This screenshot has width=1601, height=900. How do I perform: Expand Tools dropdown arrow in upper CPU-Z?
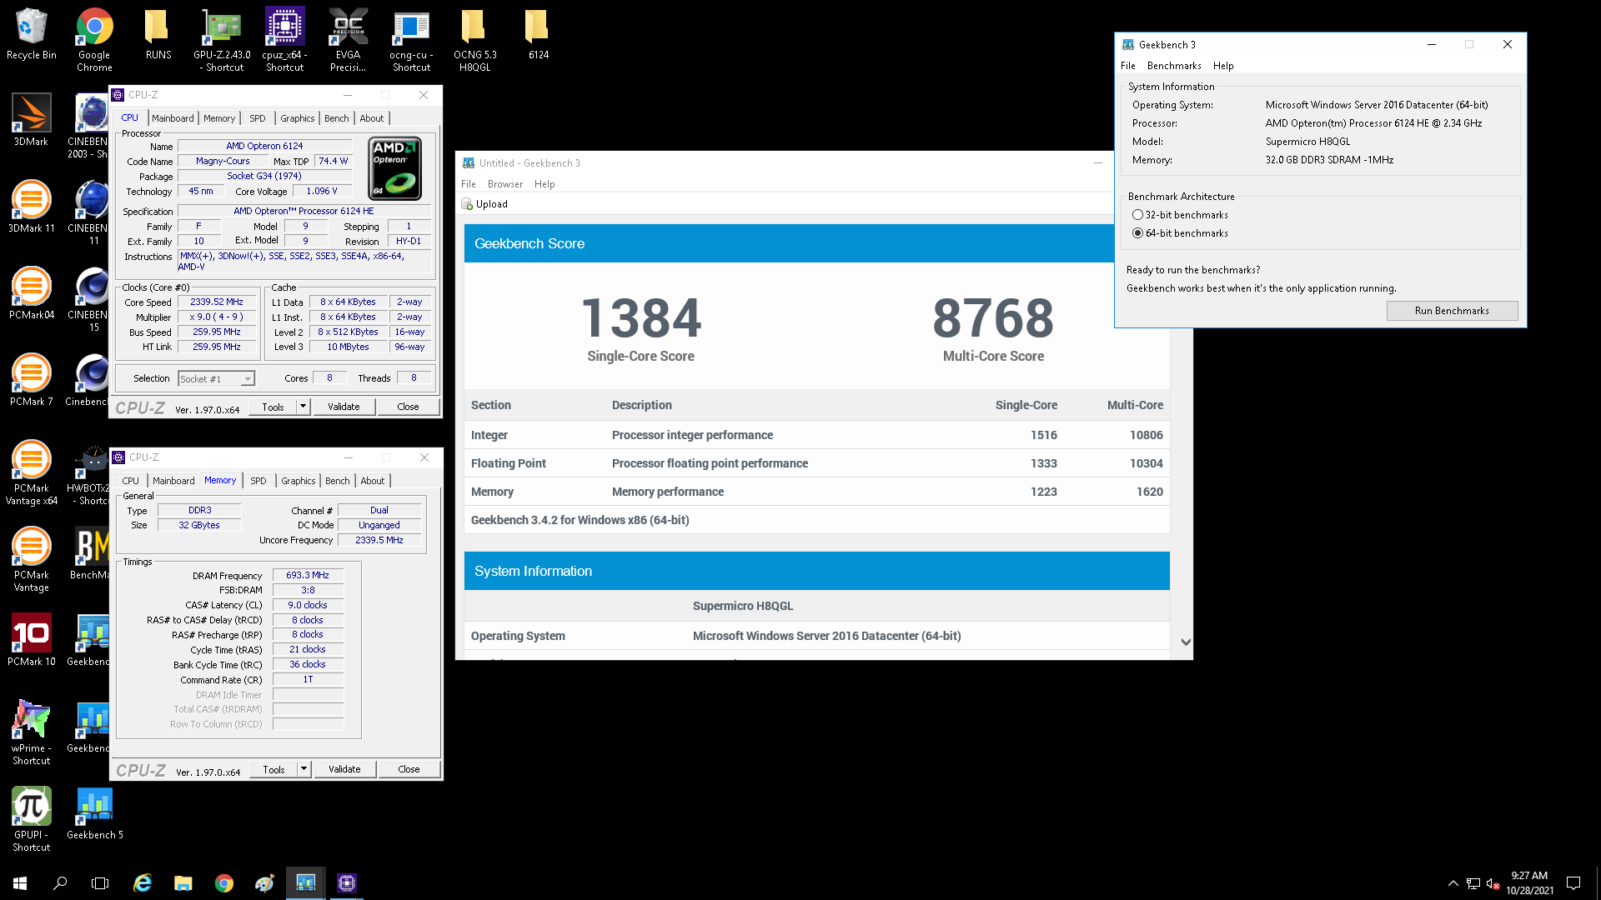coord(304,407)
